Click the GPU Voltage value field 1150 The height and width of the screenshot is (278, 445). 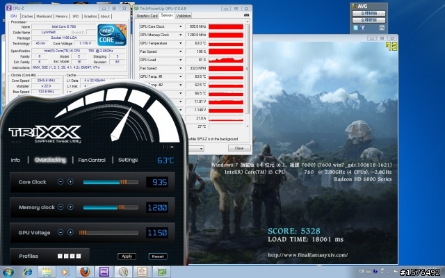coord(157,233)
